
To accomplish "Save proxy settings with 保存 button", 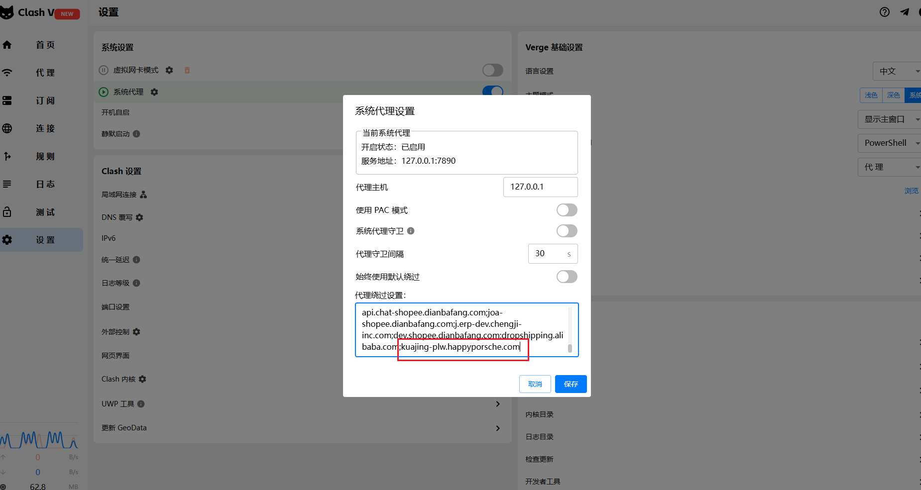I will 571,384.
